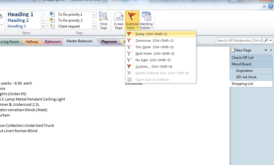This screenshot has width=274, height=165.
Task: Open OneNote Help question mark
Action: (x=271, y=6)
